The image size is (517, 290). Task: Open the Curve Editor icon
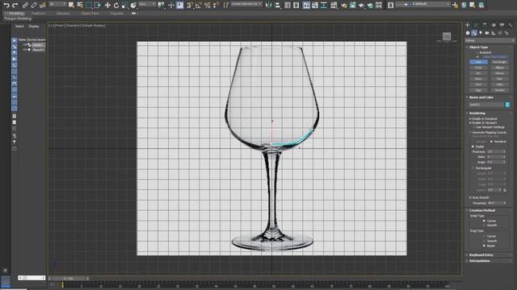315,6
